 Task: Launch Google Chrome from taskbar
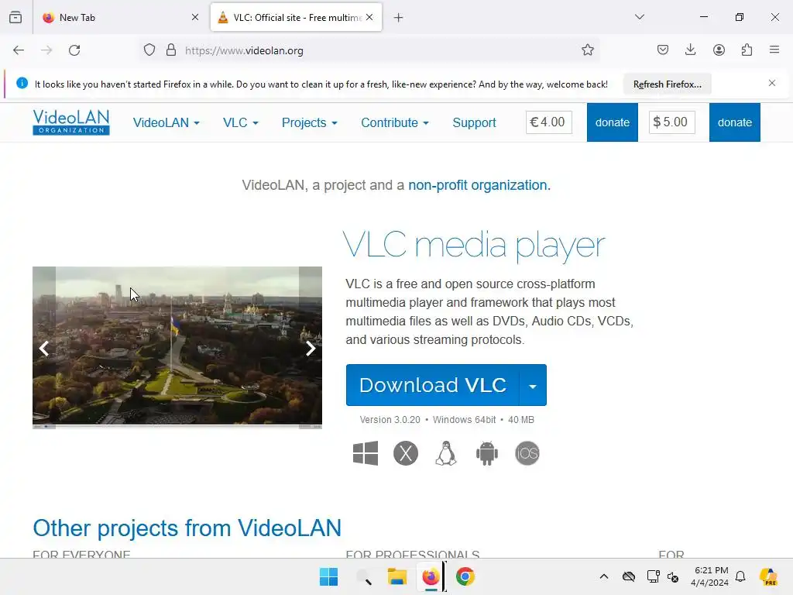click(x=465, y=576)
